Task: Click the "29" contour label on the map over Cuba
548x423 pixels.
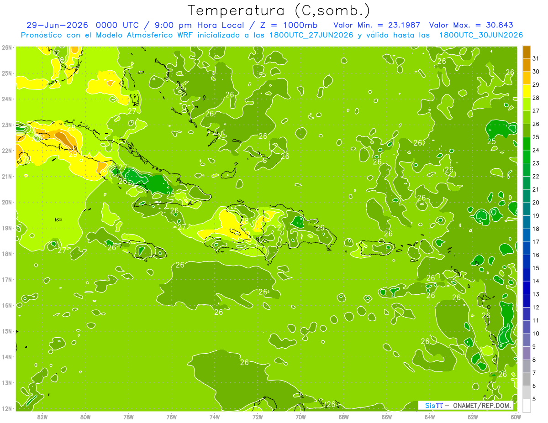Action: (x=73, y=154)
